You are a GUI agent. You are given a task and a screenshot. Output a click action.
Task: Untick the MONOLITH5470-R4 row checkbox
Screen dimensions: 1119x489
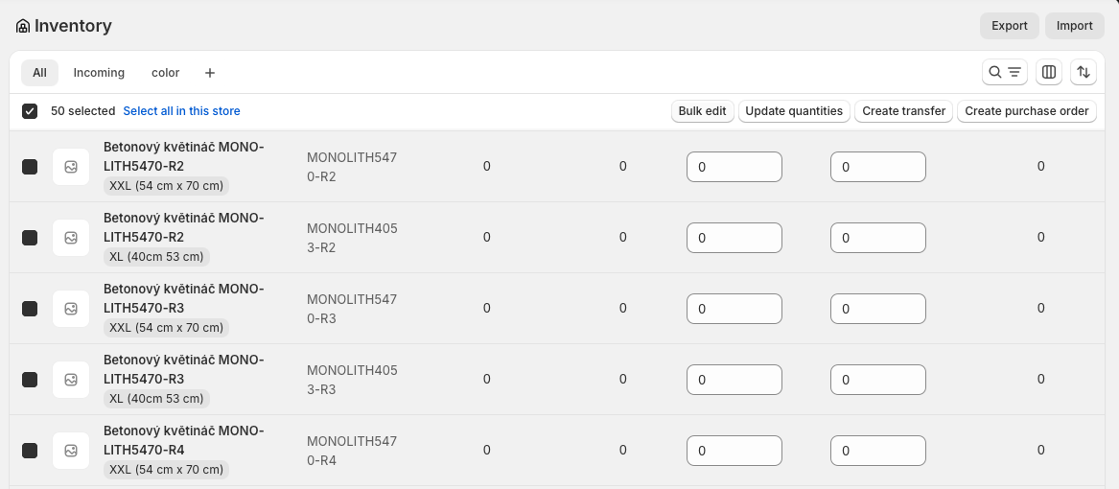30,451
